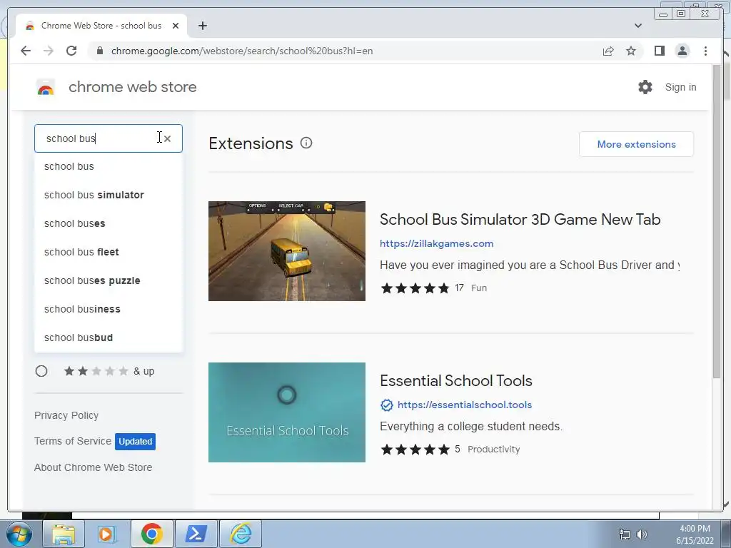Open Essential School Tools title
Screen dimensions: 731x548
[456, 381]
